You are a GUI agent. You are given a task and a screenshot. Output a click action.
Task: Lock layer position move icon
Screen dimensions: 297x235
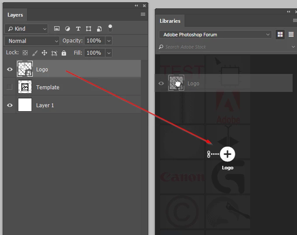point(44,53)
